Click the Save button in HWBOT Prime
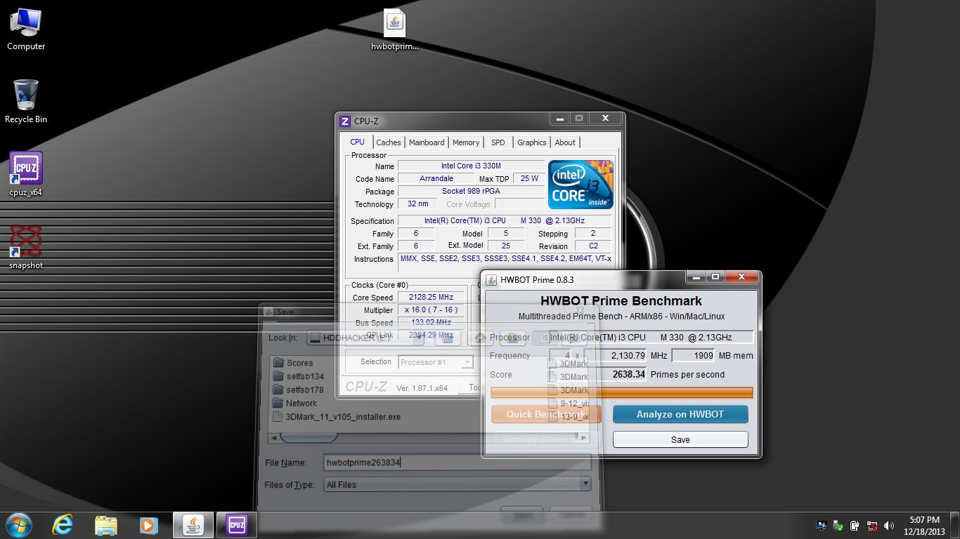The width and height of the screenshot is (960, 539). click(680, 439)
